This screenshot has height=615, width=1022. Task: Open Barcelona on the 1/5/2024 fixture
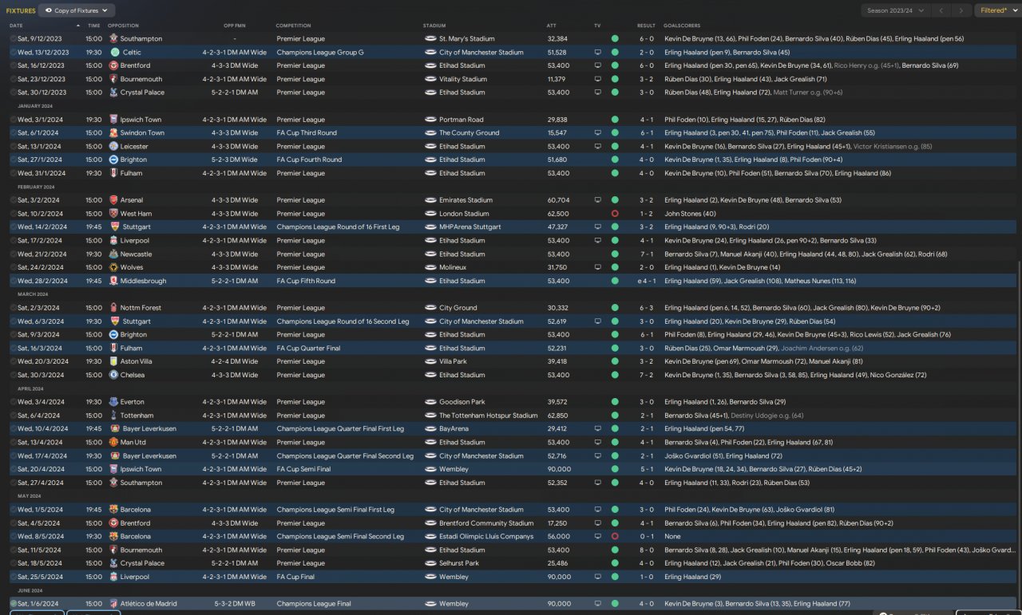point(136,510)
